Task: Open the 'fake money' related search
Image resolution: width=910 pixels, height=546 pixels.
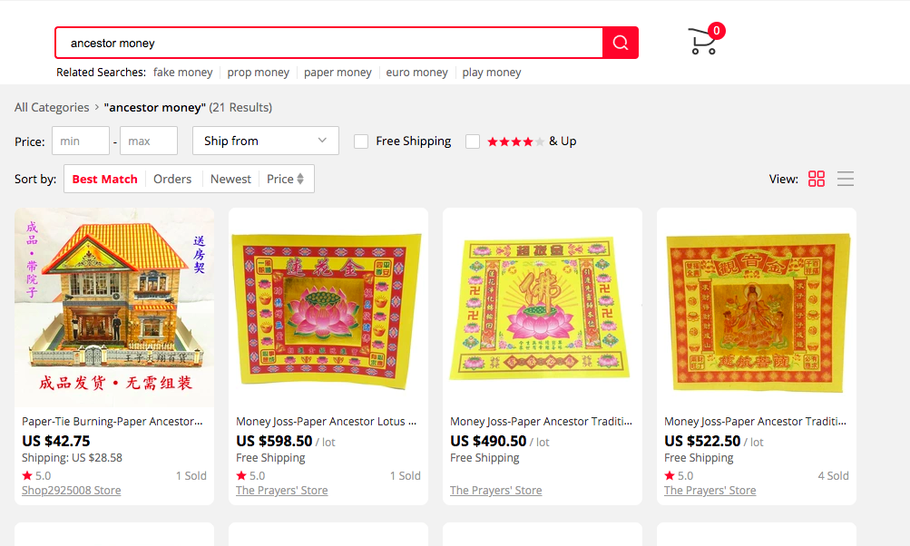Action: (182, 73)
